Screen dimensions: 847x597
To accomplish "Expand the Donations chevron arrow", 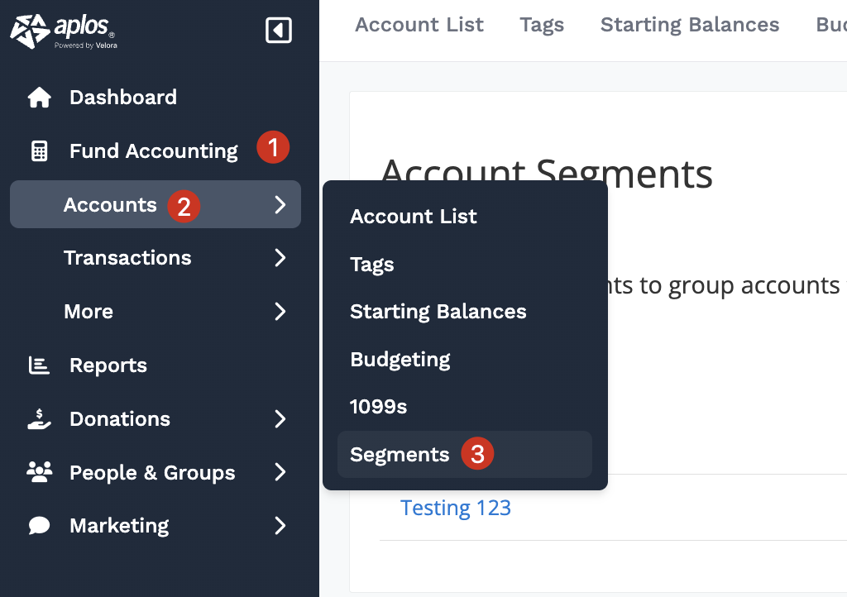I will click(x=280, y=419).
